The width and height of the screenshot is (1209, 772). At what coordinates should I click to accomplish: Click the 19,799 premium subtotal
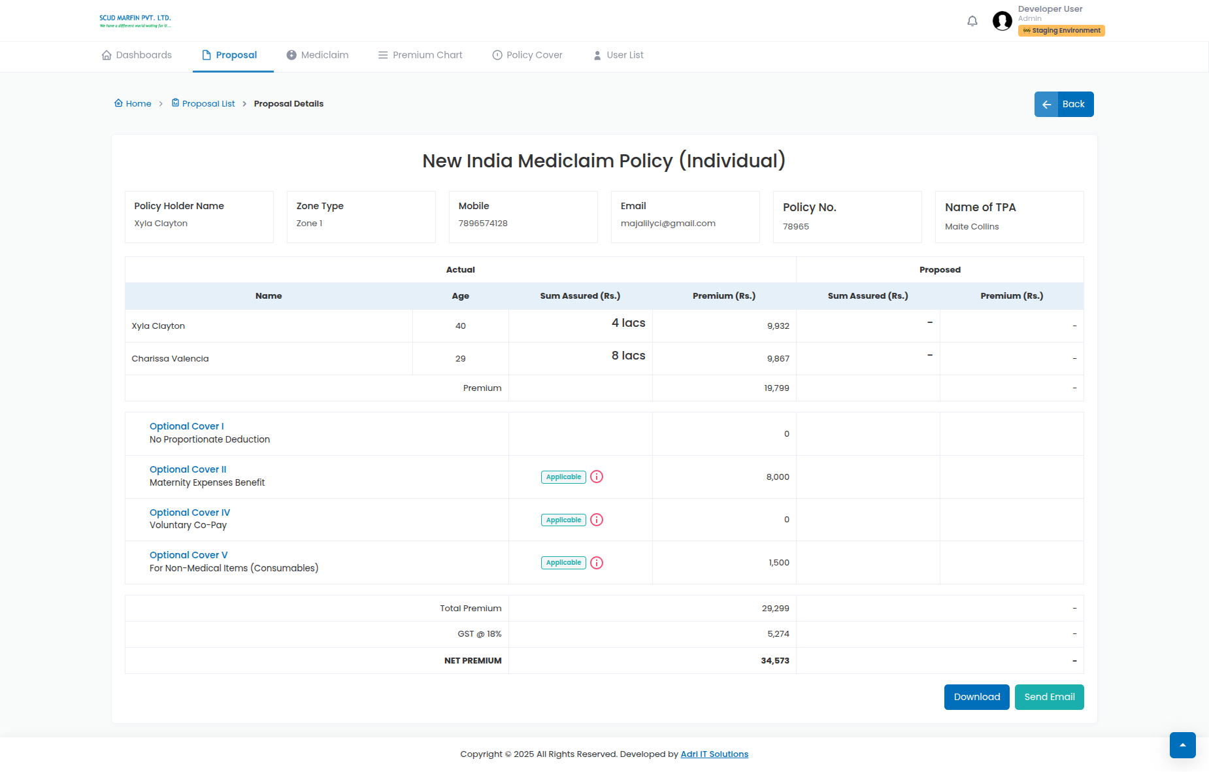776,388
